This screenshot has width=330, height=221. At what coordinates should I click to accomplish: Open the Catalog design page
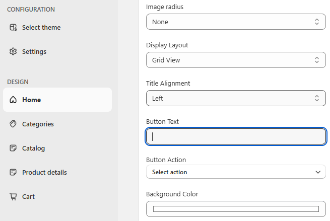point(57,148)
